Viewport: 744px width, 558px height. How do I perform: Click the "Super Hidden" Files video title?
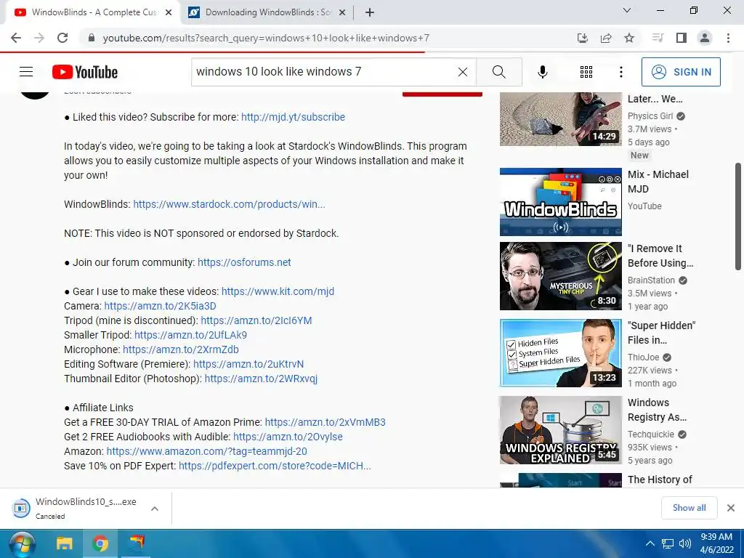pos(661,333)
